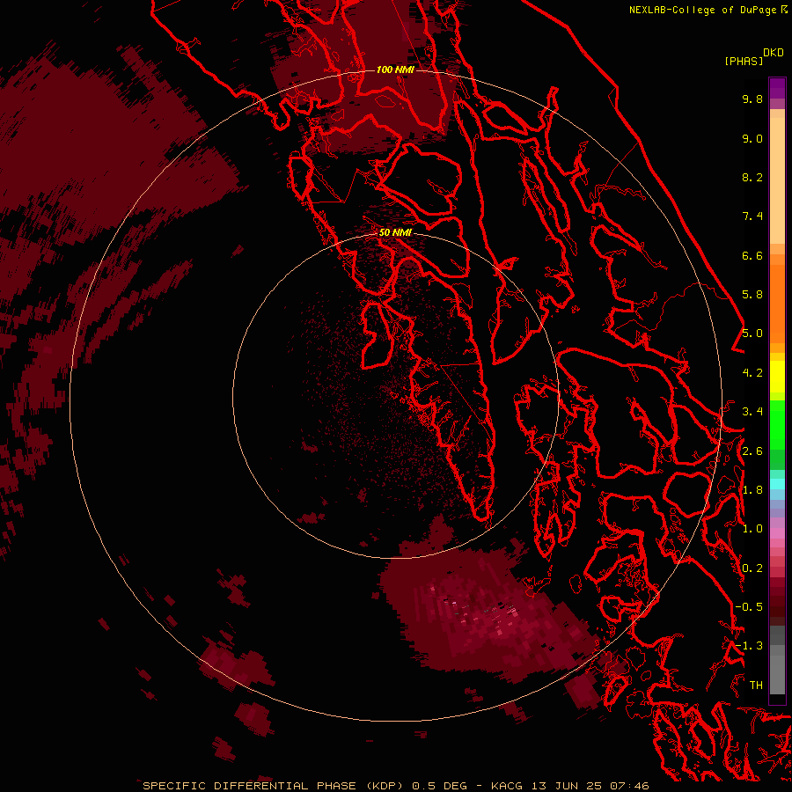
Task: Click the cyan segment of the color bar
Action: 777,484
